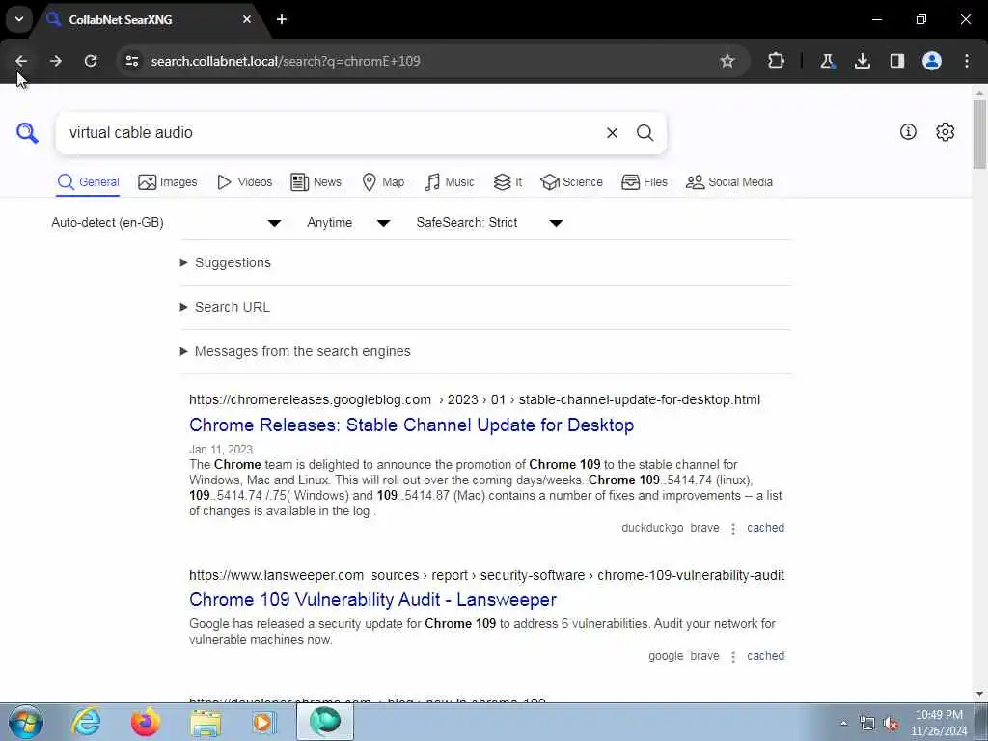Open the About info icon

[x=908, y=131]
